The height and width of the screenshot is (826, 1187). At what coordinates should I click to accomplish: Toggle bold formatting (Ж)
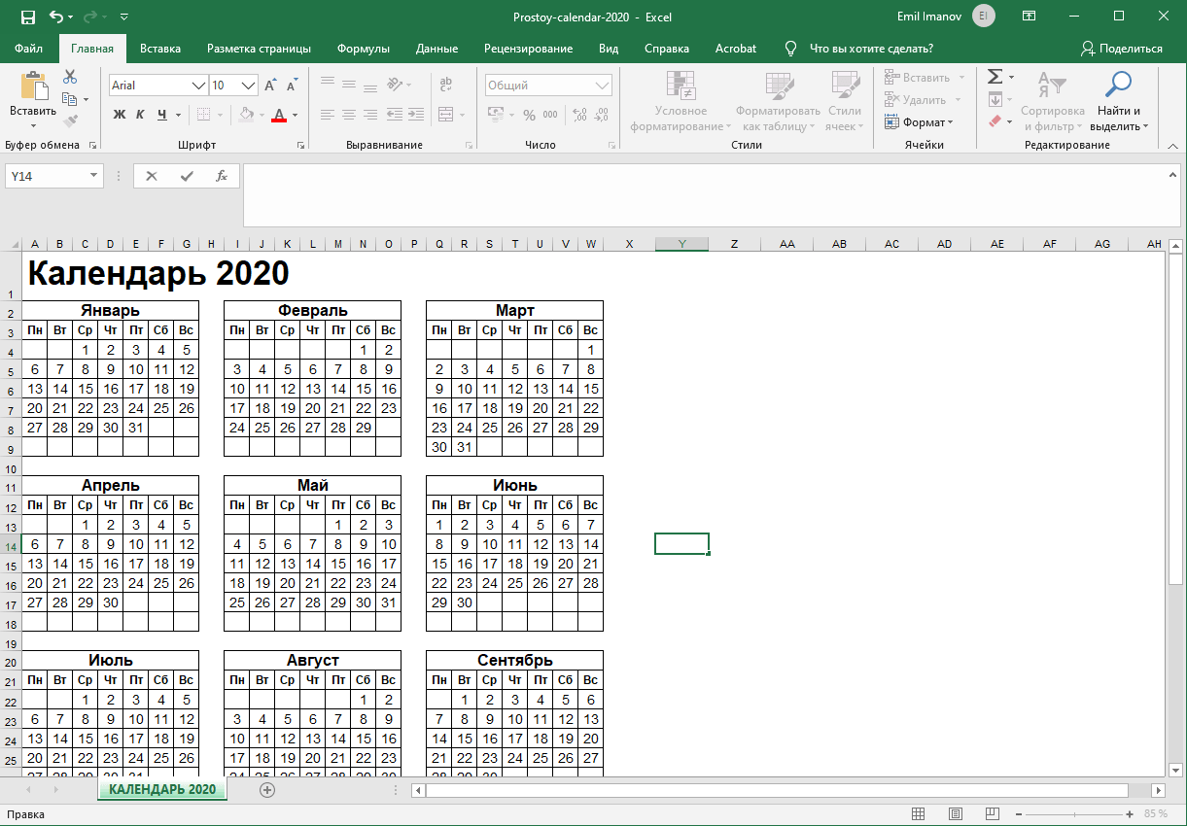tap(120, 115)
